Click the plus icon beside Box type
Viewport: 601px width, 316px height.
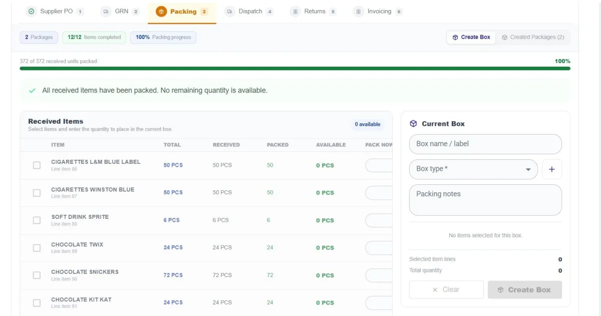(x=552, y=169)
